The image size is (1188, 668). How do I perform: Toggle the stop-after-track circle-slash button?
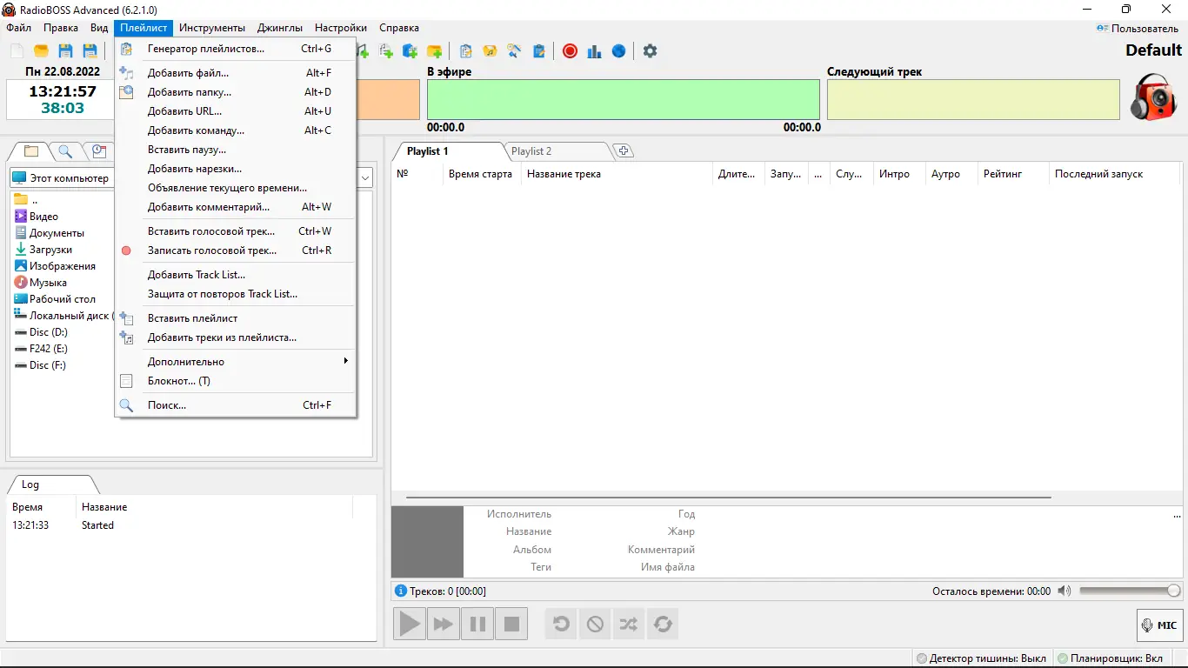coord(595,624)
